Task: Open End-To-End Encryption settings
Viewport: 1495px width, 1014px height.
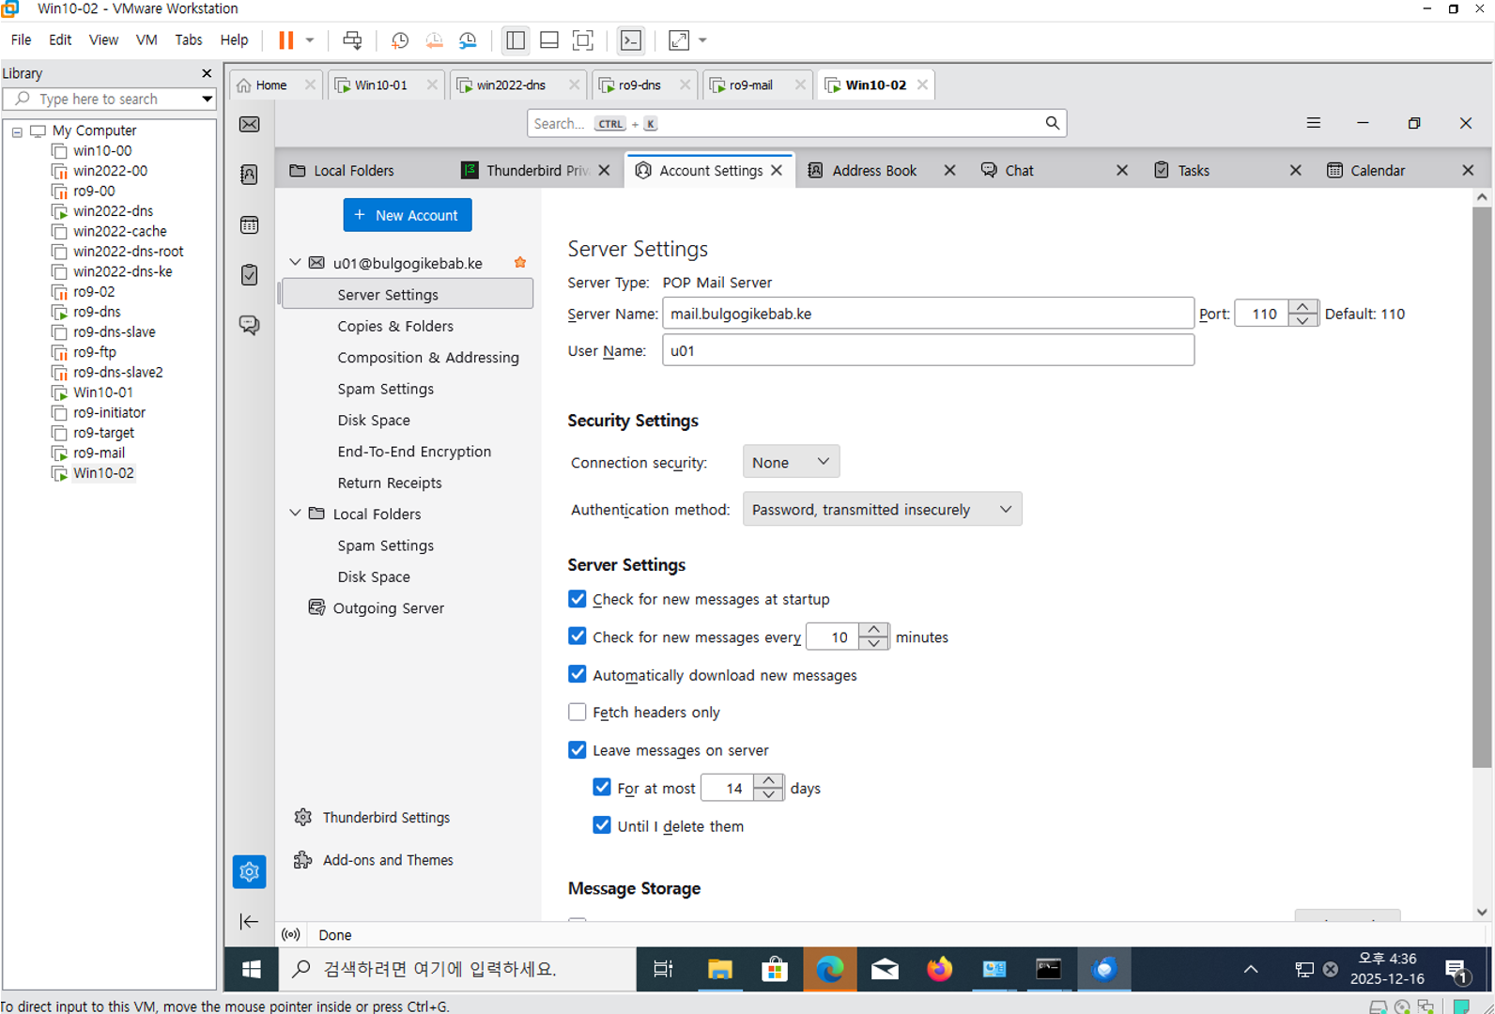Action: coord(414,452)
